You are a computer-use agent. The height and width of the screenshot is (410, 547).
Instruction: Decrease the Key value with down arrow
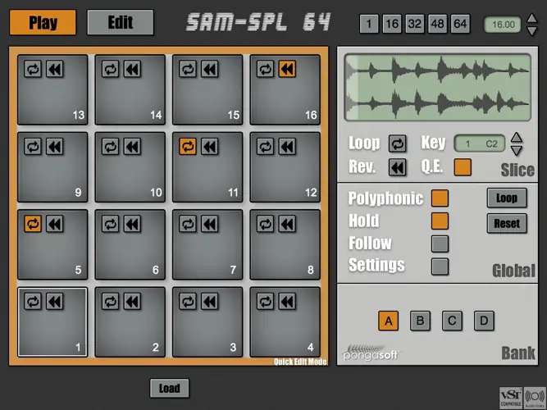coord(516,151)
